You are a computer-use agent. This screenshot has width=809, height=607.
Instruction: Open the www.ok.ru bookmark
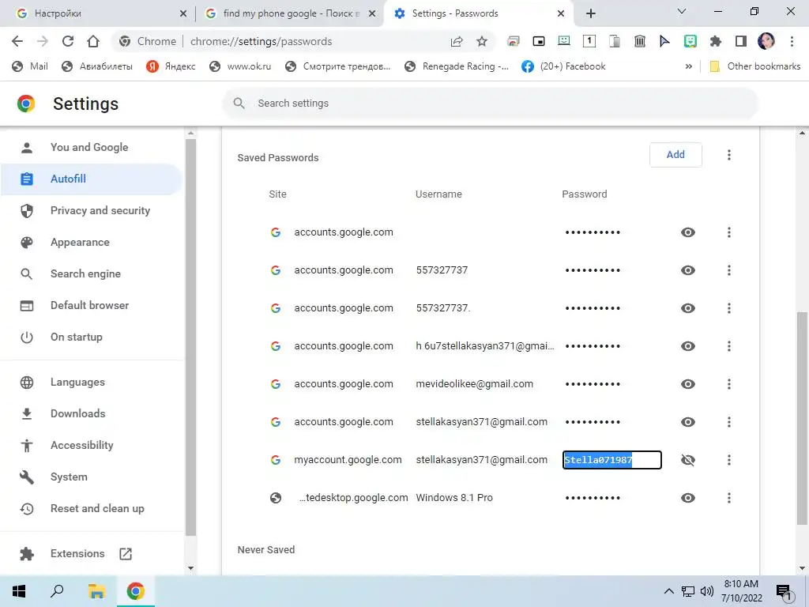(240, 66)
